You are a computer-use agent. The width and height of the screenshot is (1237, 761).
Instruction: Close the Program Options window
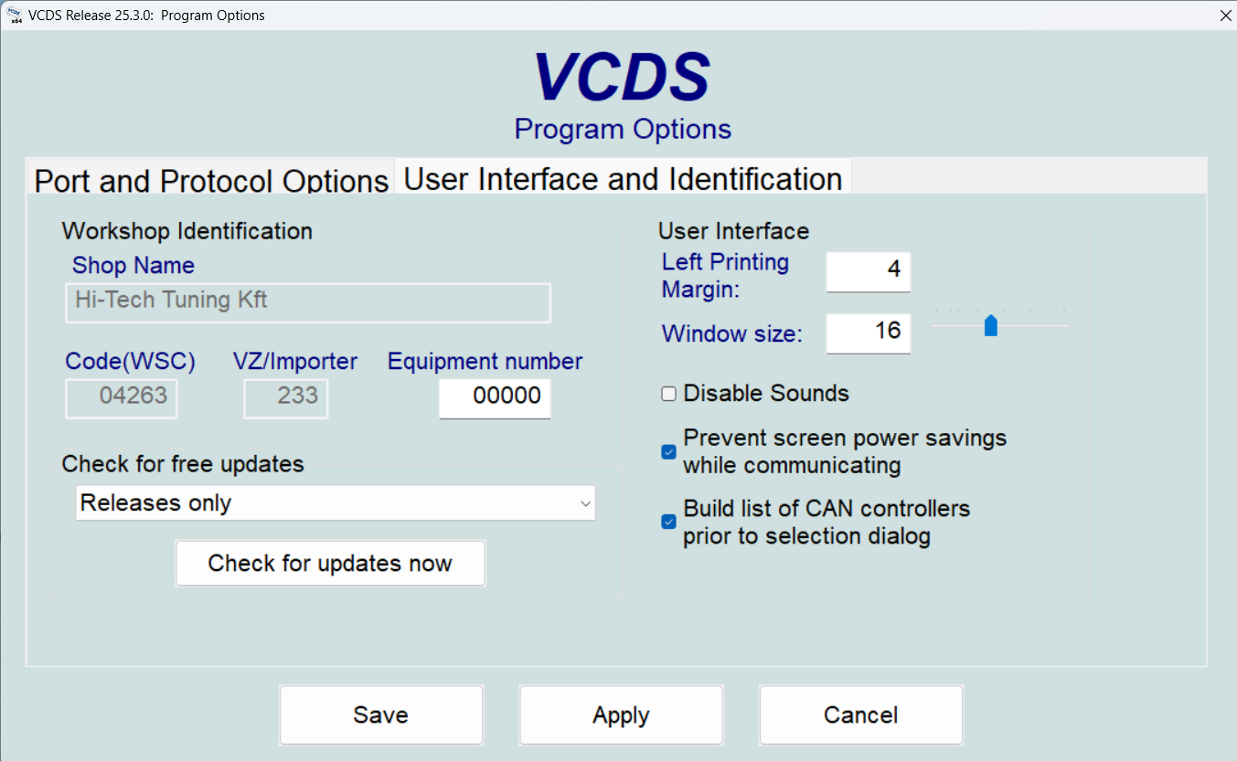point(1226,16)
